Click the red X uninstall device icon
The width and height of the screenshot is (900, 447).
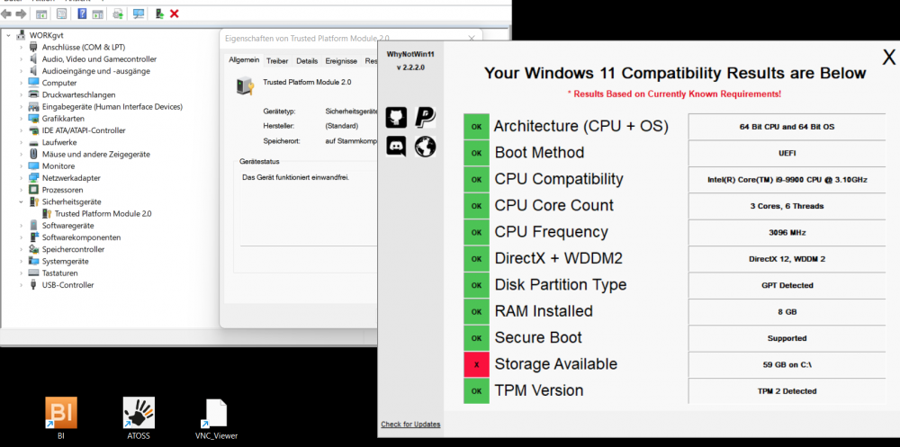click(175, 13)
